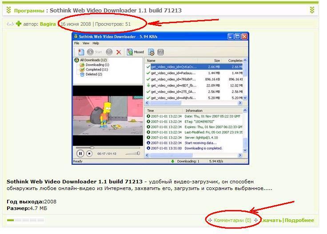Adjust the preview volume slider
Viewport: 327px width, 234px height.
pyautogui.click(x=133, y=153)
